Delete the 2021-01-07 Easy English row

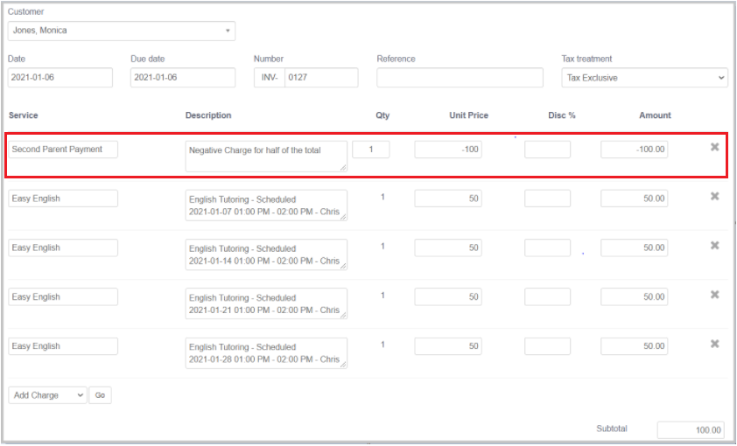point(714,196)
